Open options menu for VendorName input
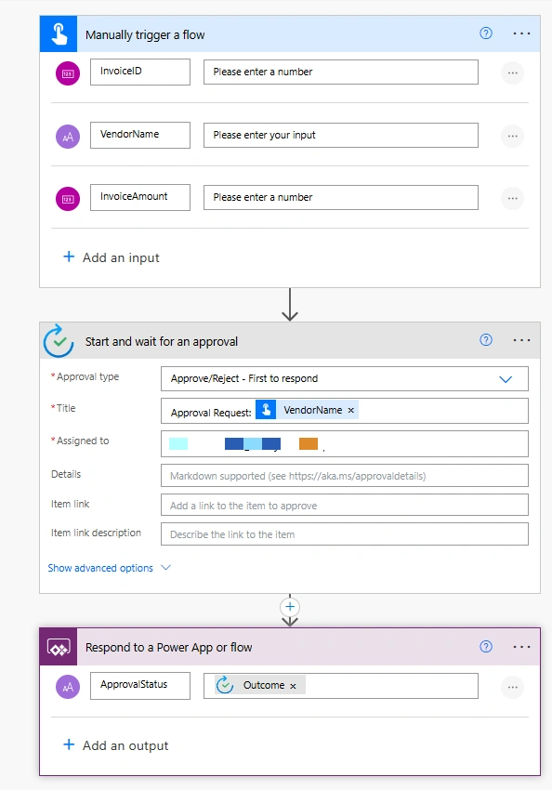 click(512, 136)
